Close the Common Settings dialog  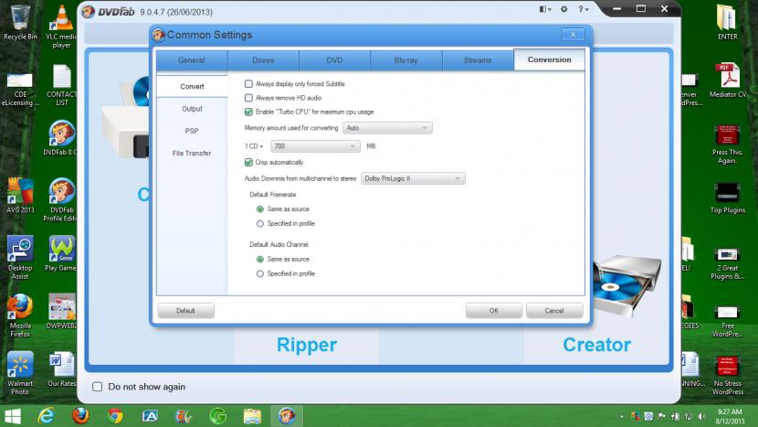pos(574,35)
